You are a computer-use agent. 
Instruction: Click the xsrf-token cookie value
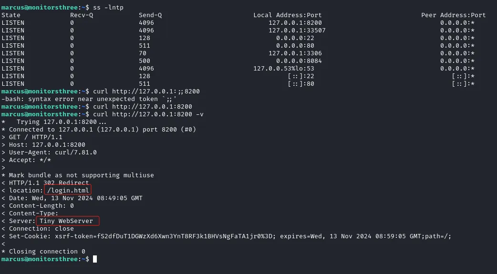[x=164, y=236]
